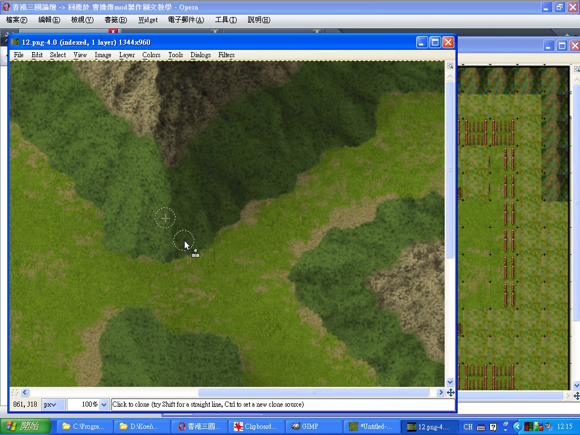Minimize the background GIMP image window
The height and width of the screenshot is (435, 580).
[x=548, y=46]
